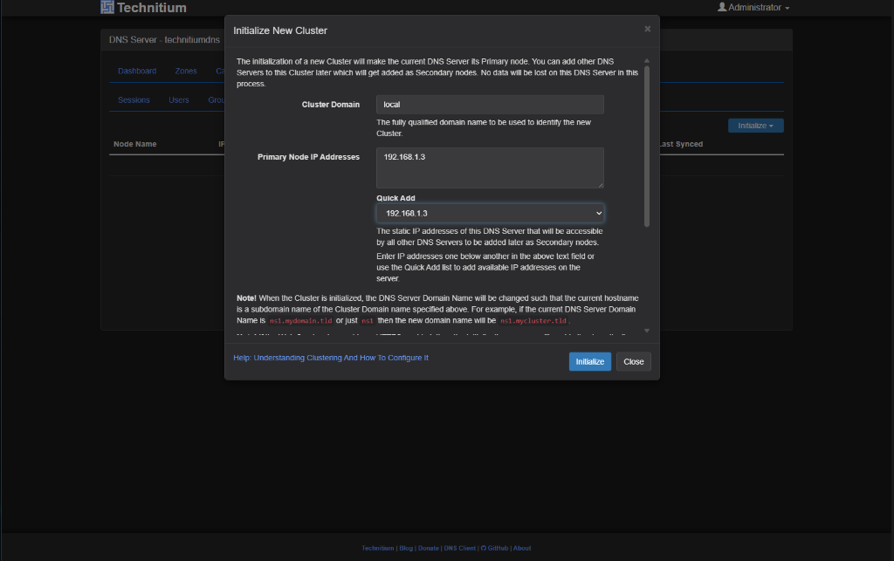894x561 pixels.
Task: Switch to the Dashboard tab
Action: tap(137, 72)
